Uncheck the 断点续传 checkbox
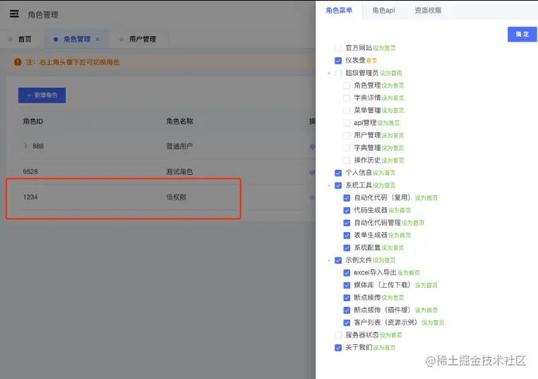This screenshot has width=538, height=379. tap(347, 298)
